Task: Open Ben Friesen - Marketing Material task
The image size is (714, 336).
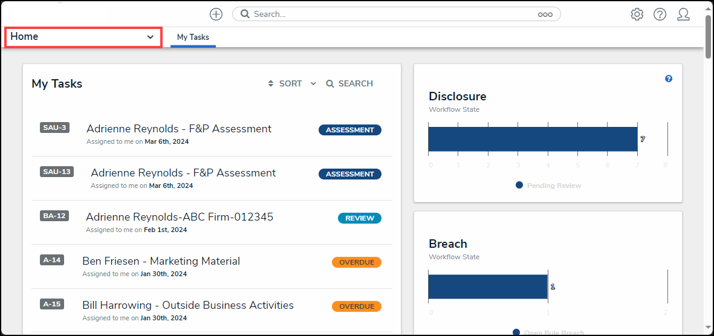Action: 161,261
